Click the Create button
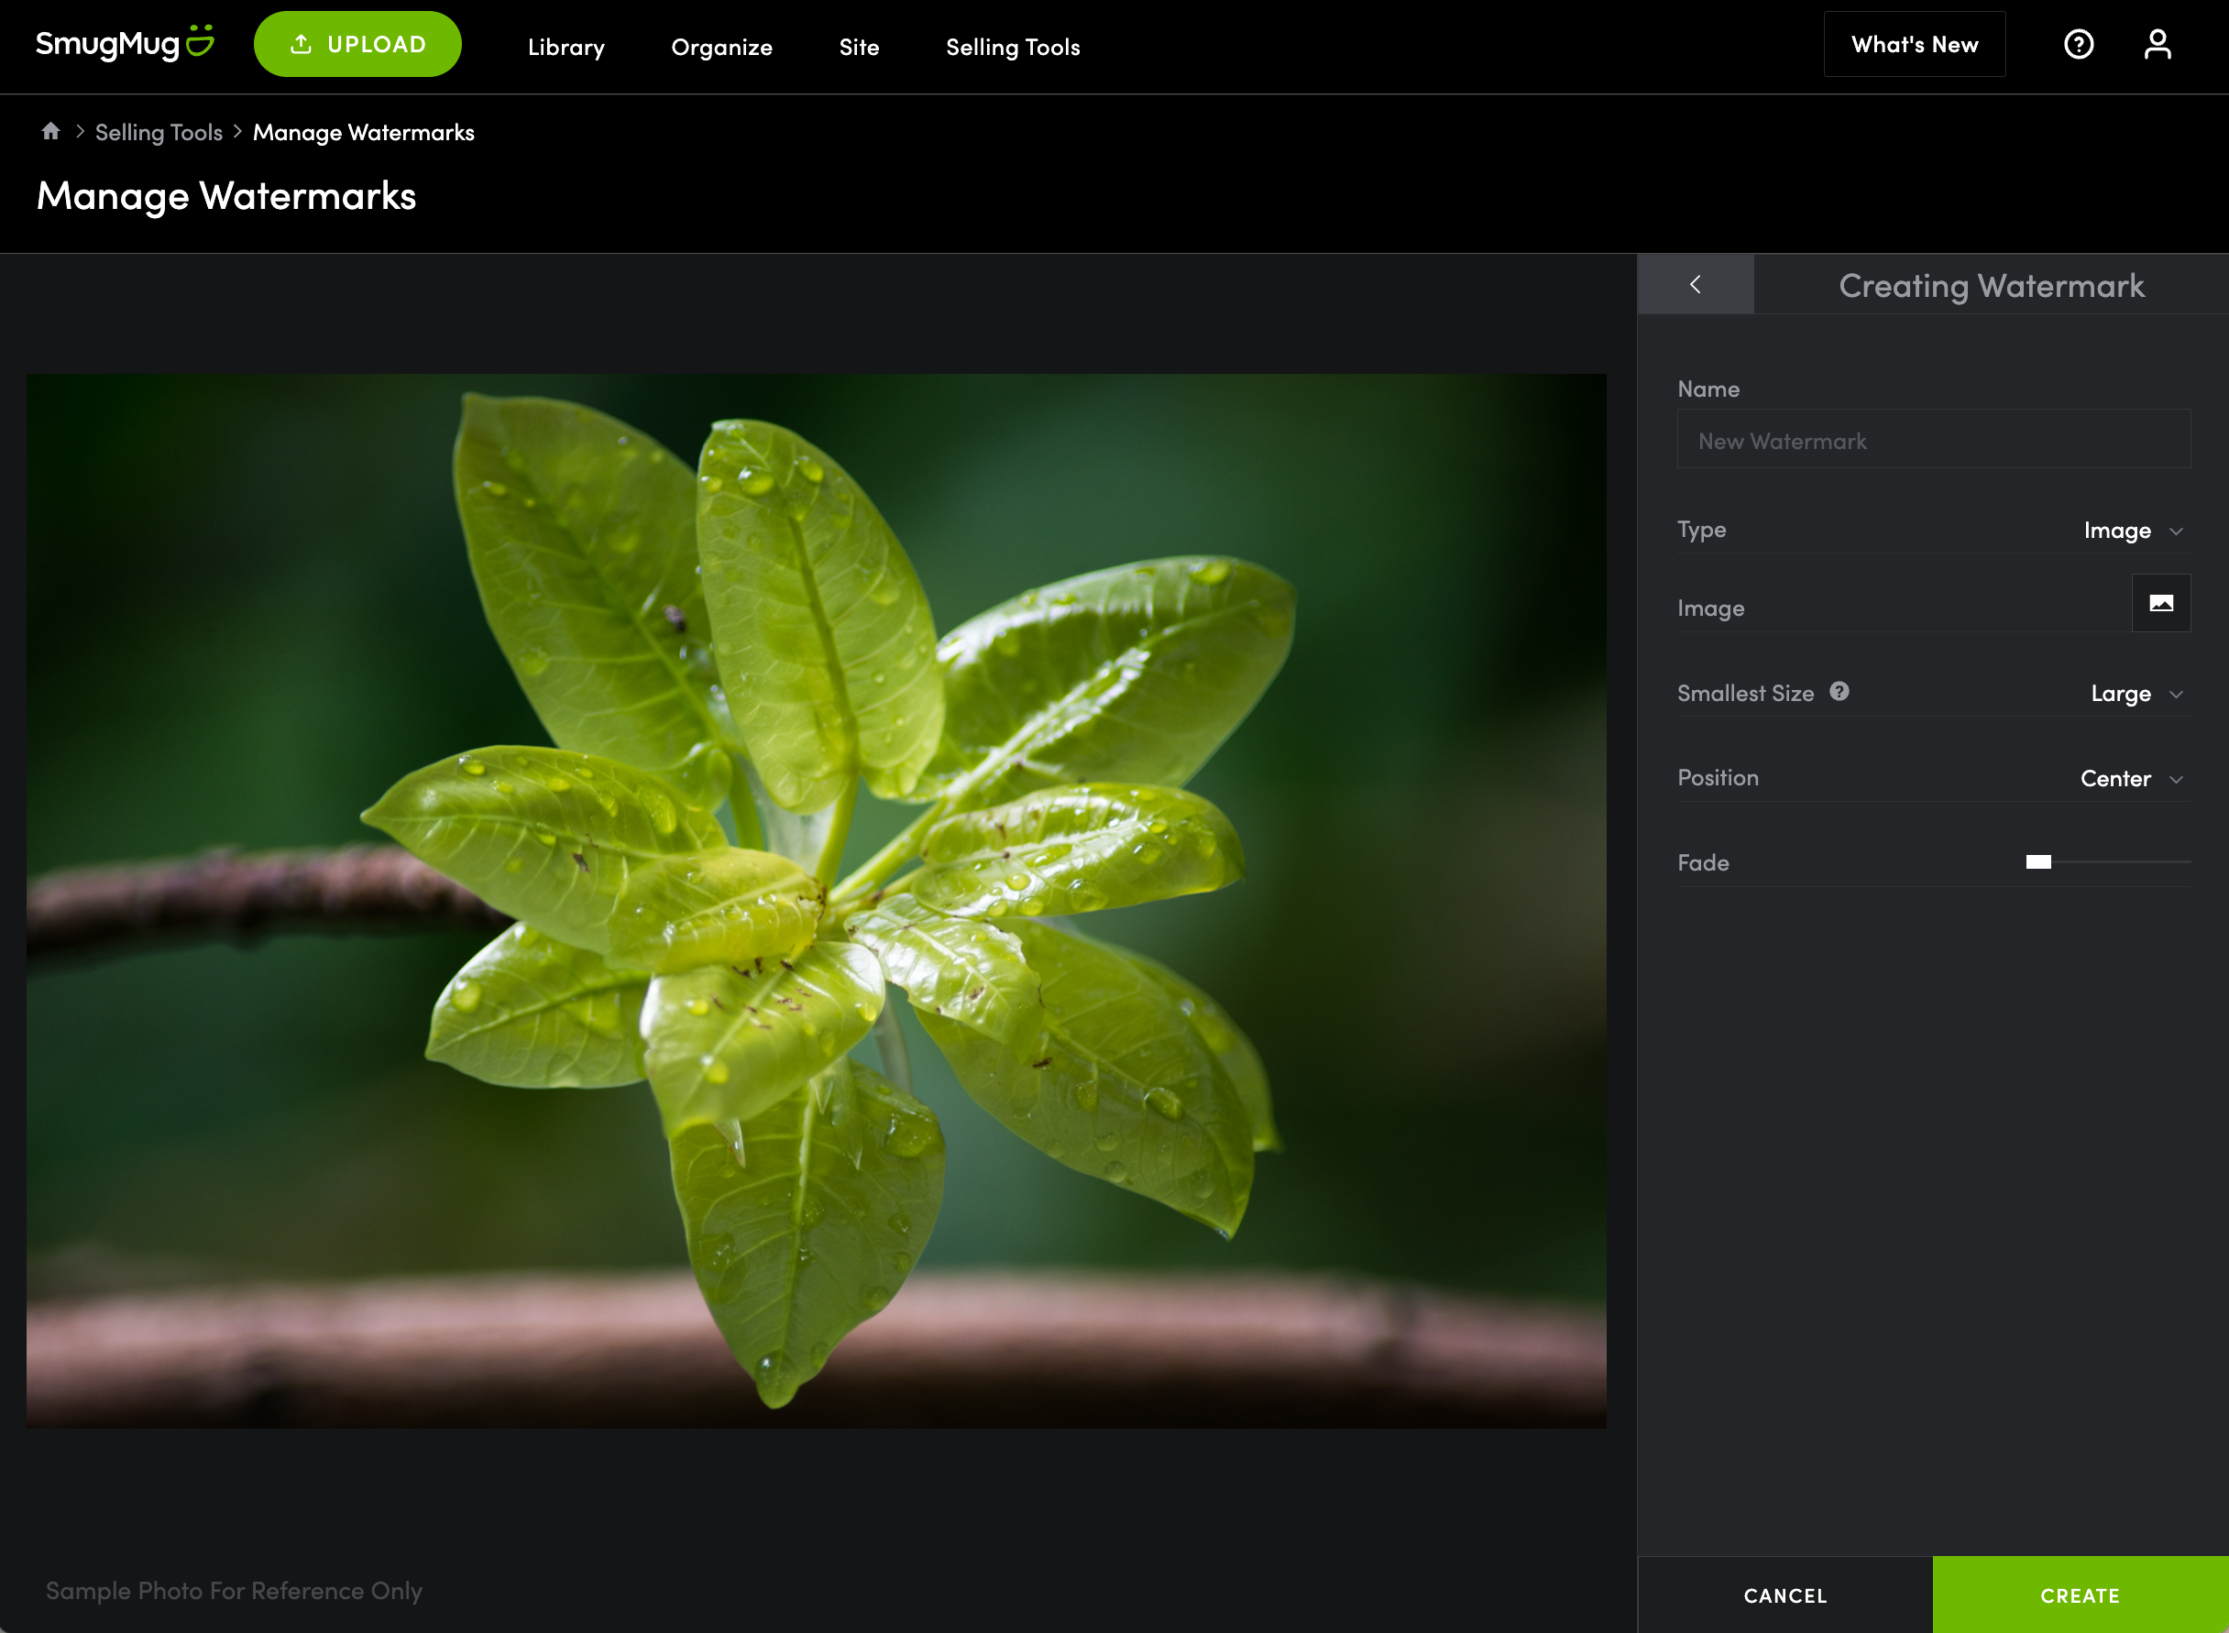The height and width of the screenshot is (1633, 2229). click(2080, 1595)
